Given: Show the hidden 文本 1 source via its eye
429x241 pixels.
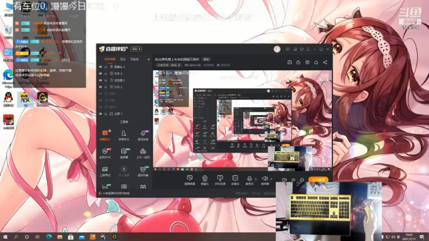Looking at the screenshot, I should tap(101, 94).
